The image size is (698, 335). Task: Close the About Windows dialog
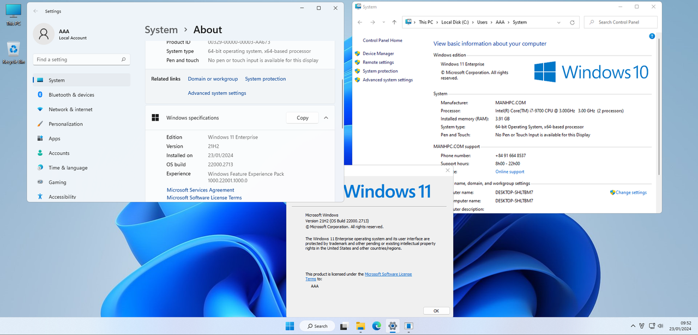click(448, 170)
